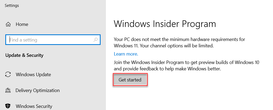The image size is (273, 110).
Task: Click the Windows Insider Program heading
Action: tap(165, 24)
